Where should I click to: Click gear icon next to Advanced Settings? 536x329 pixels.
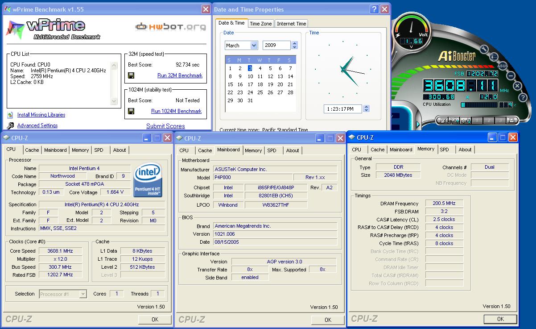pos(10,125)
